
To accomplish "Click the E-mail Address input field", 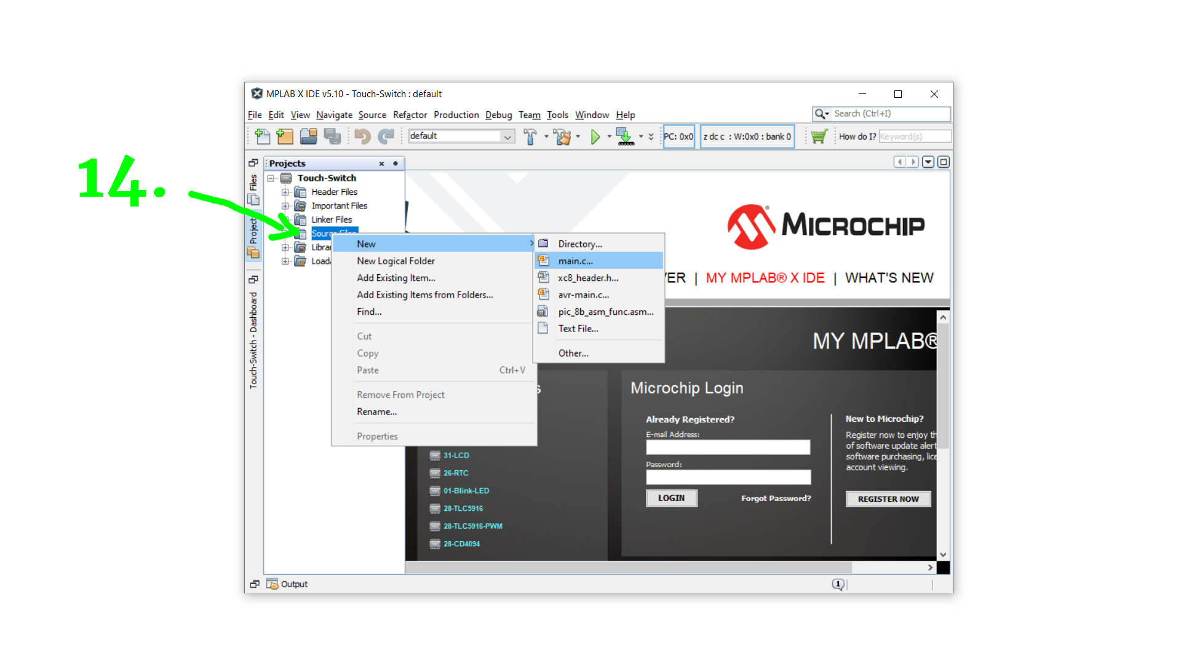I will pyautogui.click(x=728, y=447).
